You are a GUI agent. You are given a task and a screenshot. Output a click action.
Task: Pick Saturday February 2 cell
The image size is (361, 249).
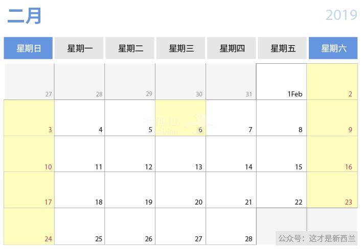332,82
